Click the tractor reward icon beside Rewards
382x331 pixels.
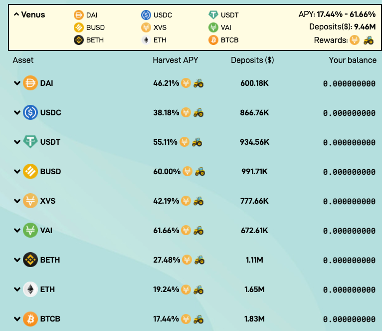(369, 40)
